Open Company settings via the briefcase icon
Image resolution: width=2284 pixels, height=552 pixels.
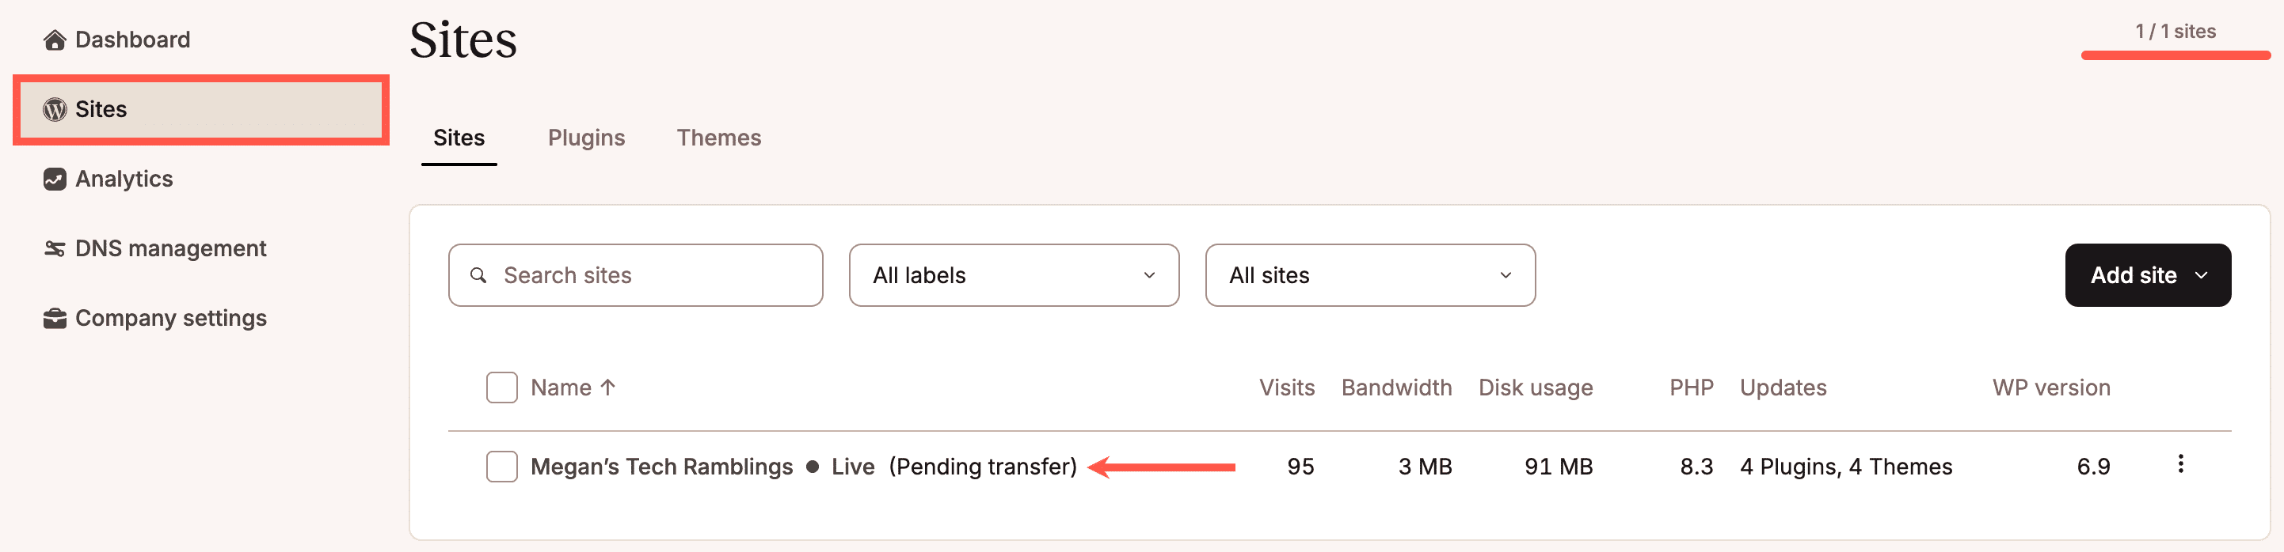click(x=55, y=317)
